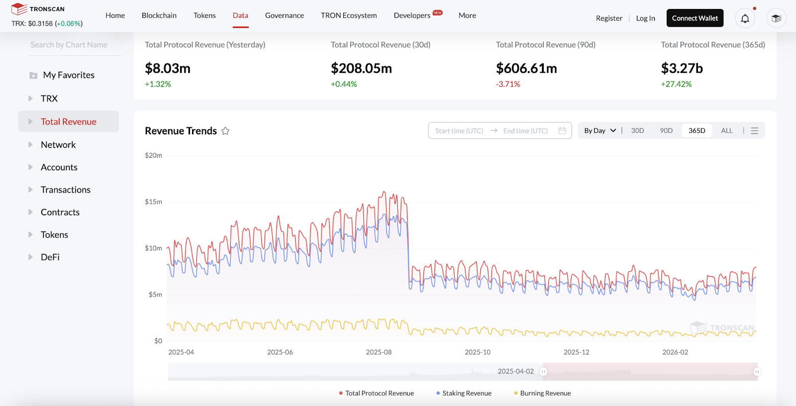
Task: Click the TRONSCAN logo
Action: point(38,9)
